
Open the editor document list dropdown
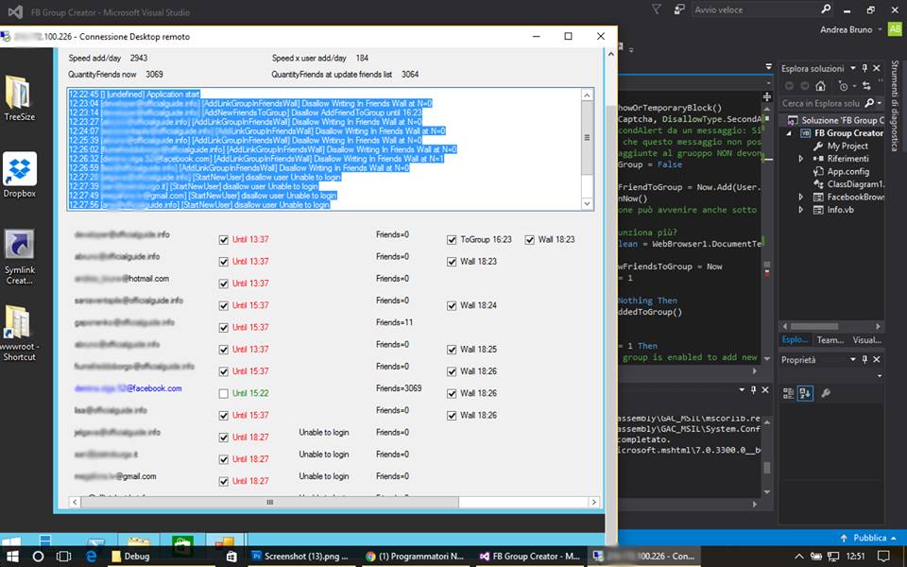769,67
